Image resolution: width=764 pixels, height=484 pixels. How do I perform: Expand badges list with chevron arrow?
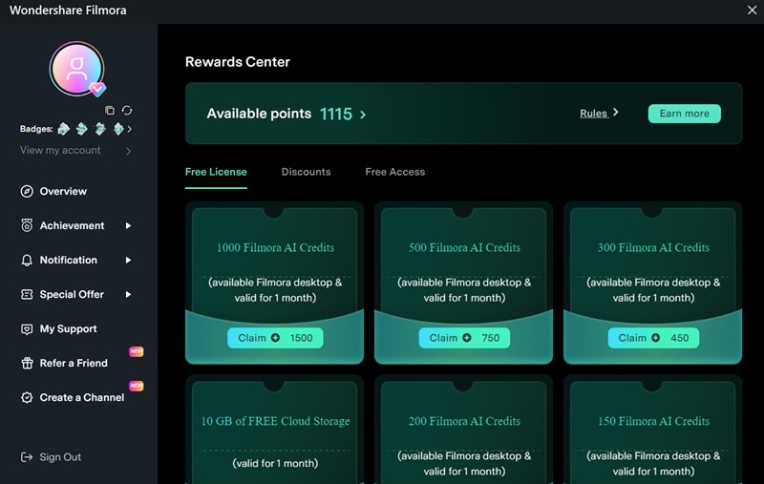[x=130, y=129]
